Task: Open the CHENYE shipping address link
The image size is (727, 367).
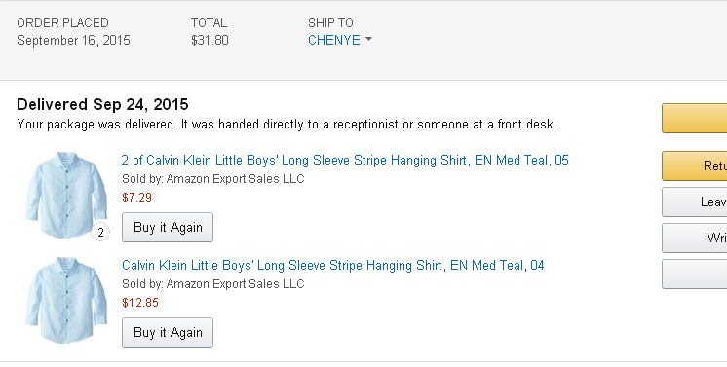Action: [x=334, y=40]
